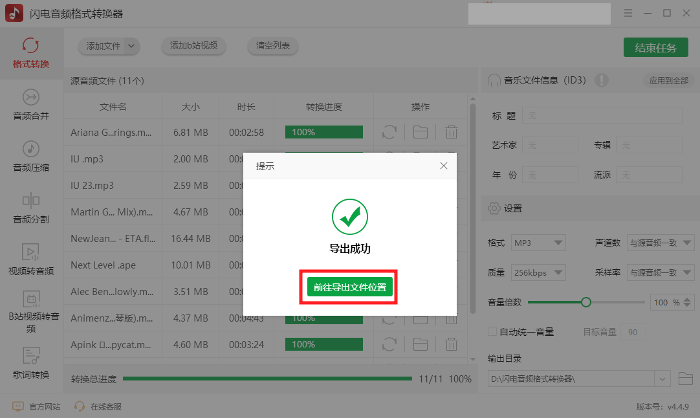Click the 添加b站视频 button
Image resolution: width=700 pixels, height=418 pixels.
pyautogui.click(x=193, y=45)
